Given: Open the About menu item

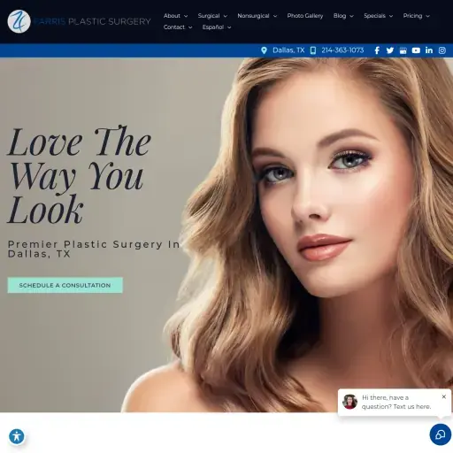Looking at the screenshot, I should pyautogui.click(x=172, y=16).
